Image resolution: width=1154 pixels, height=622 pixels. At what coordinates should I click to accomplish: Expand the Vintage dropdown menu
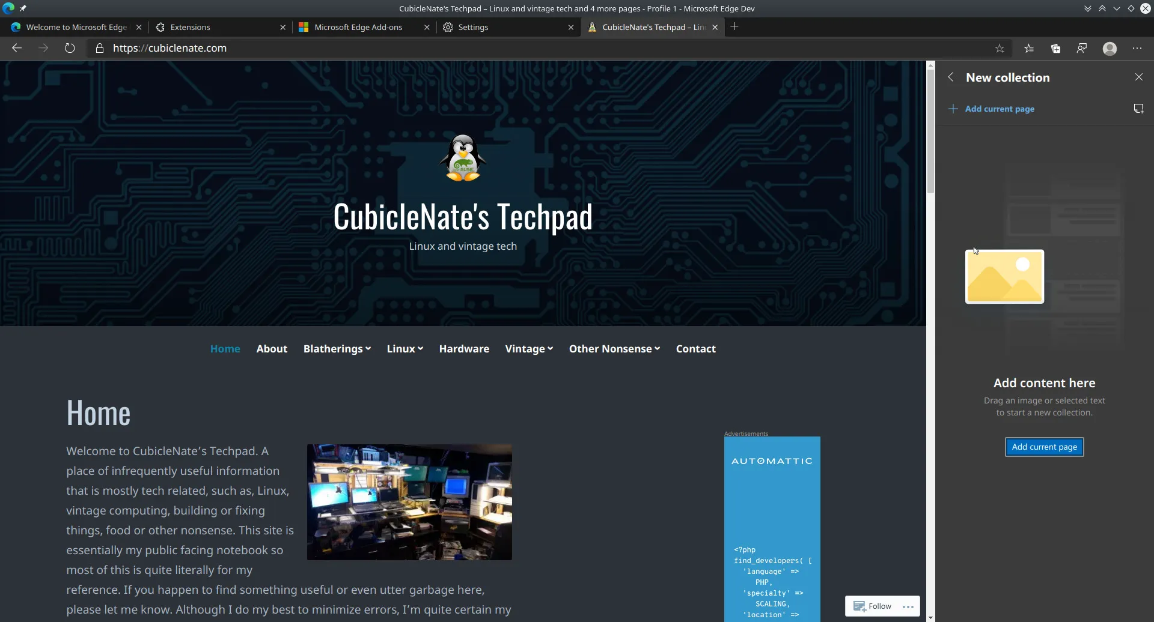click(x=529, y=349)
